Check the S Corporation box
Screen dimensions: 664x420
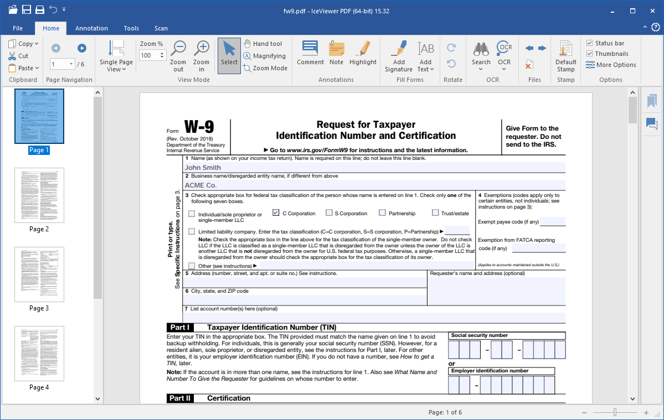pos(329,212)
